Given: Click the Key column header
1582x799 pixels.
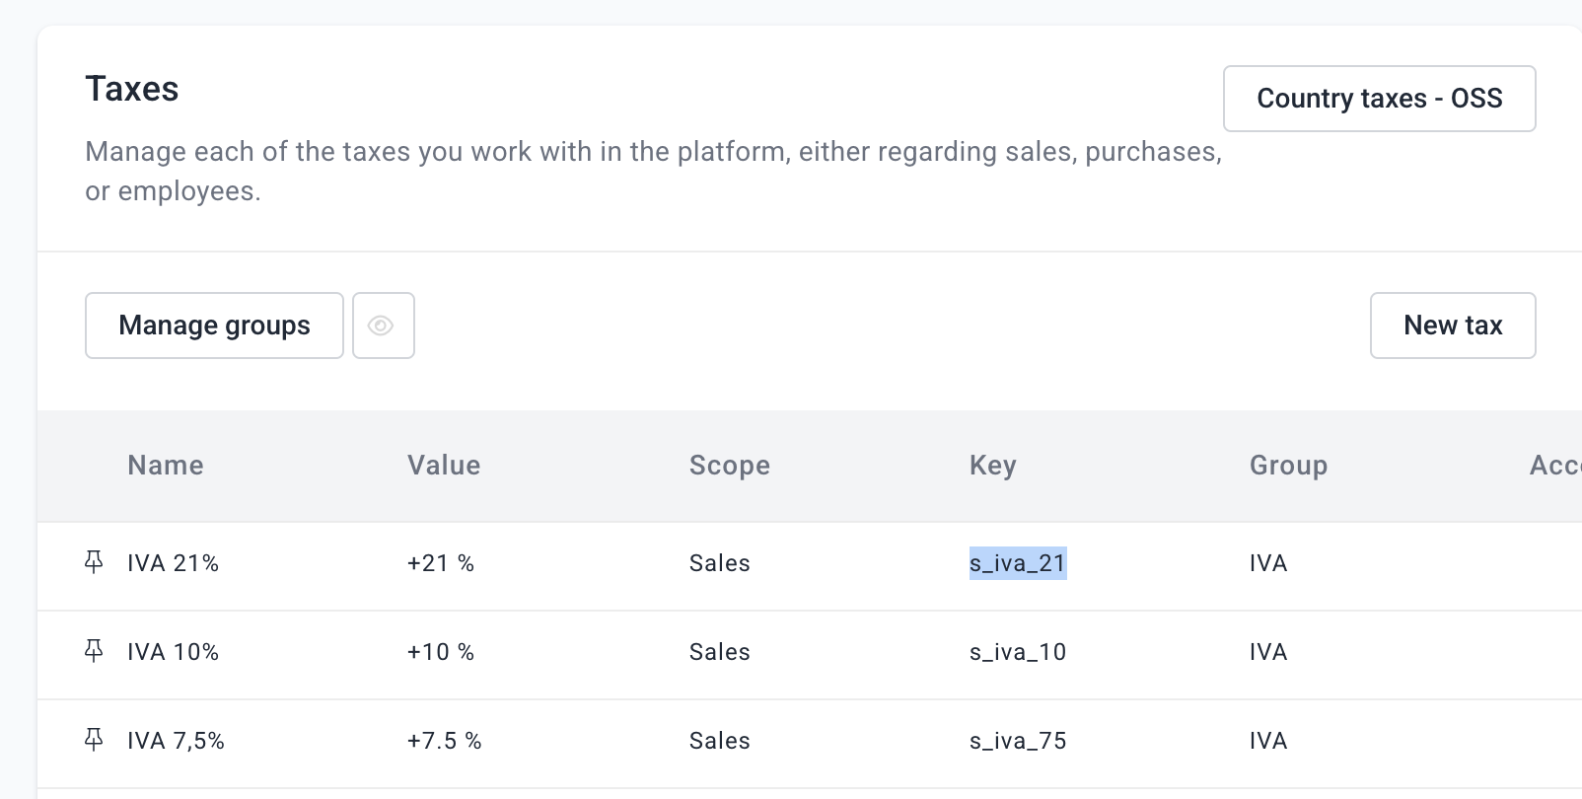Looking at the screenshot, I should point(992,466).
